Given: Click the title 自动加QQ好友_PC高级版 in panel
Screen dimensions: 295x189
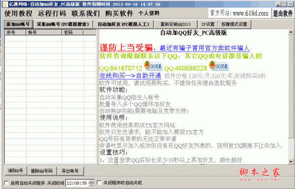Looking at the screenshot, I should 194,33.
